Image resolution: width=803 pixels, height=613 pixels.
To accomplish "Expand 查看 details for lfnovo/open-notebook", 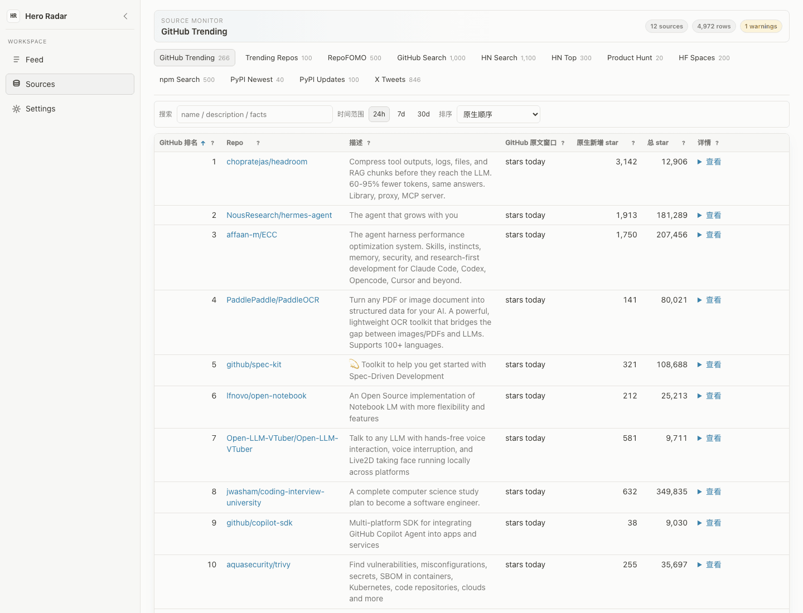I will [x=709, y=396].
